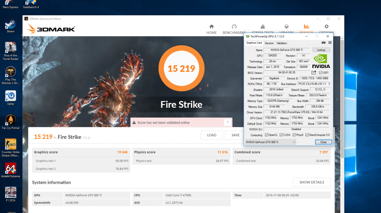The height and width of the screenshot is (213, 381).
Task: Open the GPU selection dropdown in GPU-Z
Action: pyautogui.click(x=271, y=142)
